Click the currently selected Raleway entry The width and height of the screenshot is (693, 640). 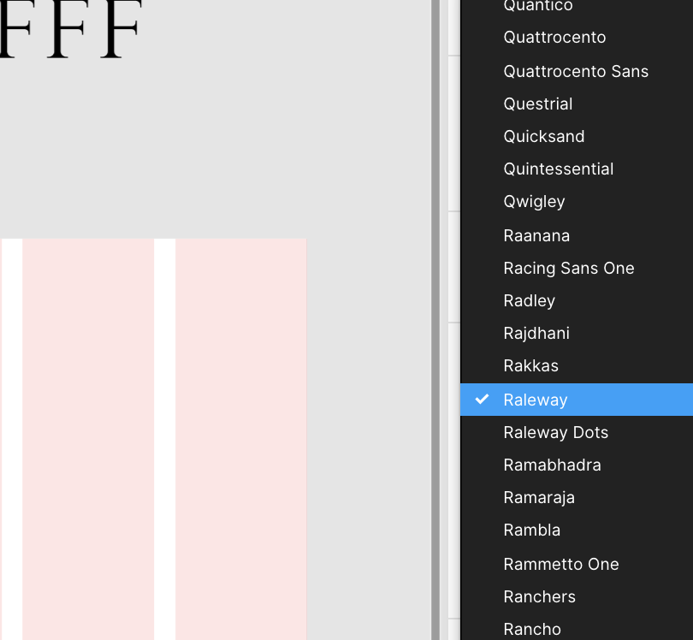pos(536,399)
